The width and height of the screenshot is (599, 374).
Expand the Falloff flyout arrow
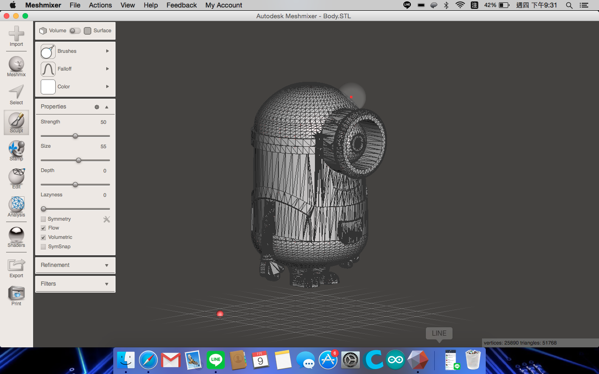(x=108, y=69)
